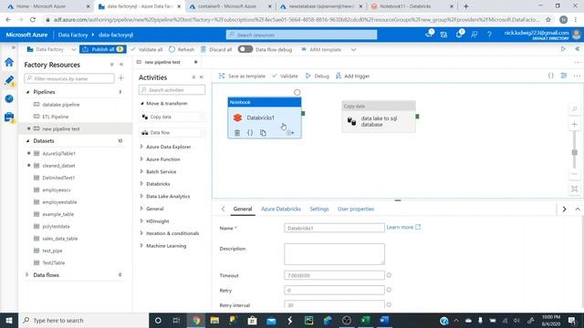584x328 pixels.
Task: Open the Manage toolbox icon in sidebar
Action: [x=9, y=117]
